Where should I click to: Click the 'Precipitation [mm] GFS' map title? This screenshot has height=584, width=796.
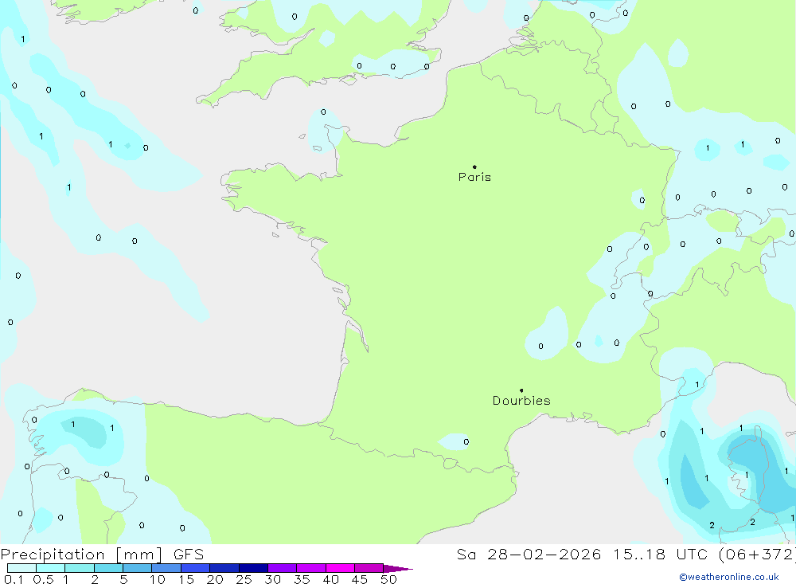pos(102,554)
